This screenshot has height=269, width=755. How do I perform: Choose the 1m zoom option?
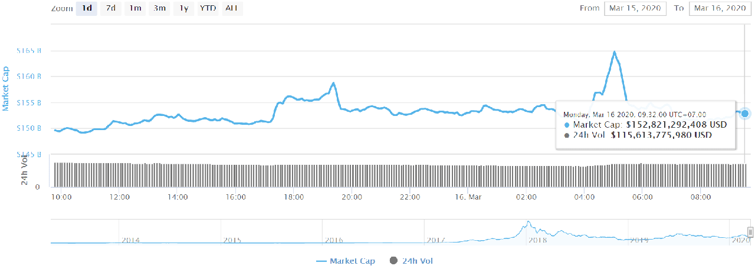pos(135,8)
